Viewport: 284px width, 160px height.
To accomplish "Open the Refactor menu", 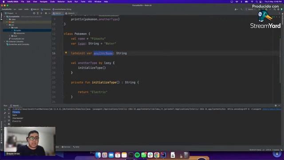I will point(61,2).
